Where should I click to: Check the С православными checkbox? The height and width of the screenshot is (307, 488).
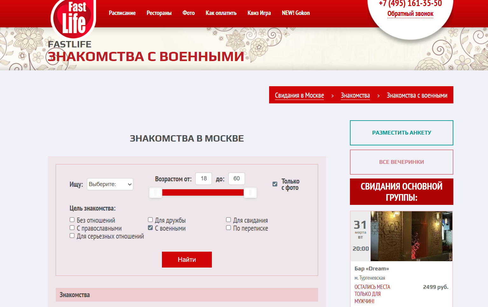72,228
